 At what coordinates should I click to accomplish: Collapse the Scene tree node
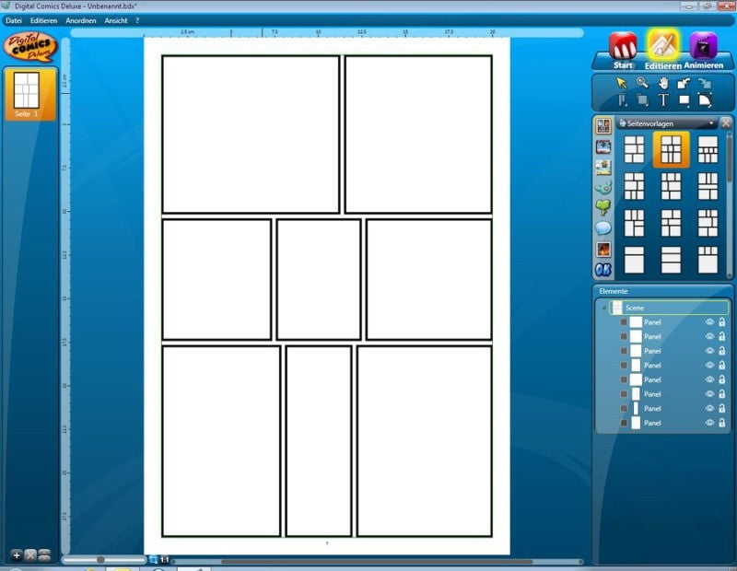(604, 309)
